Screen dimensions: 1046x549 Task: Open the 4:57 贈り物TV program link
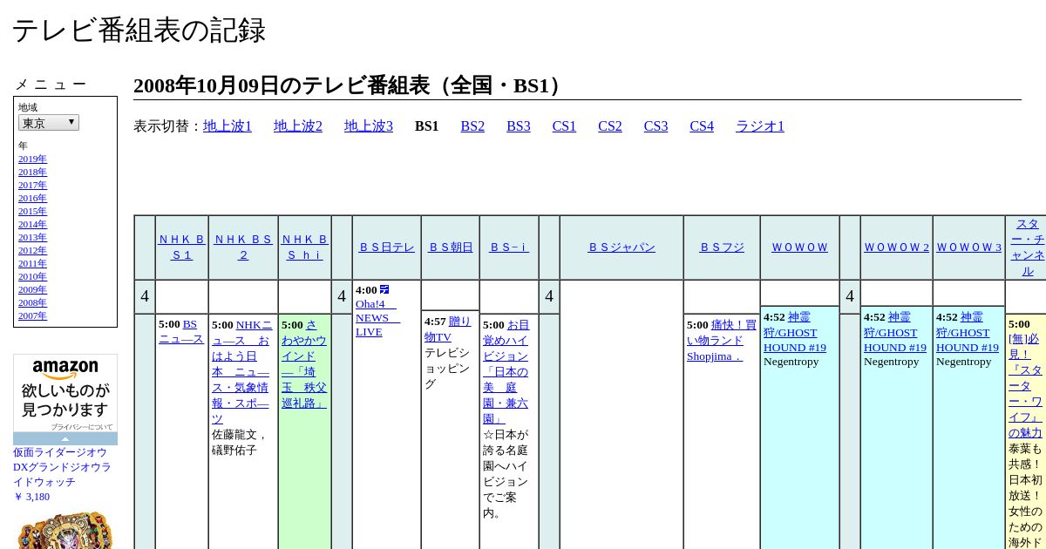pos(448,329)
